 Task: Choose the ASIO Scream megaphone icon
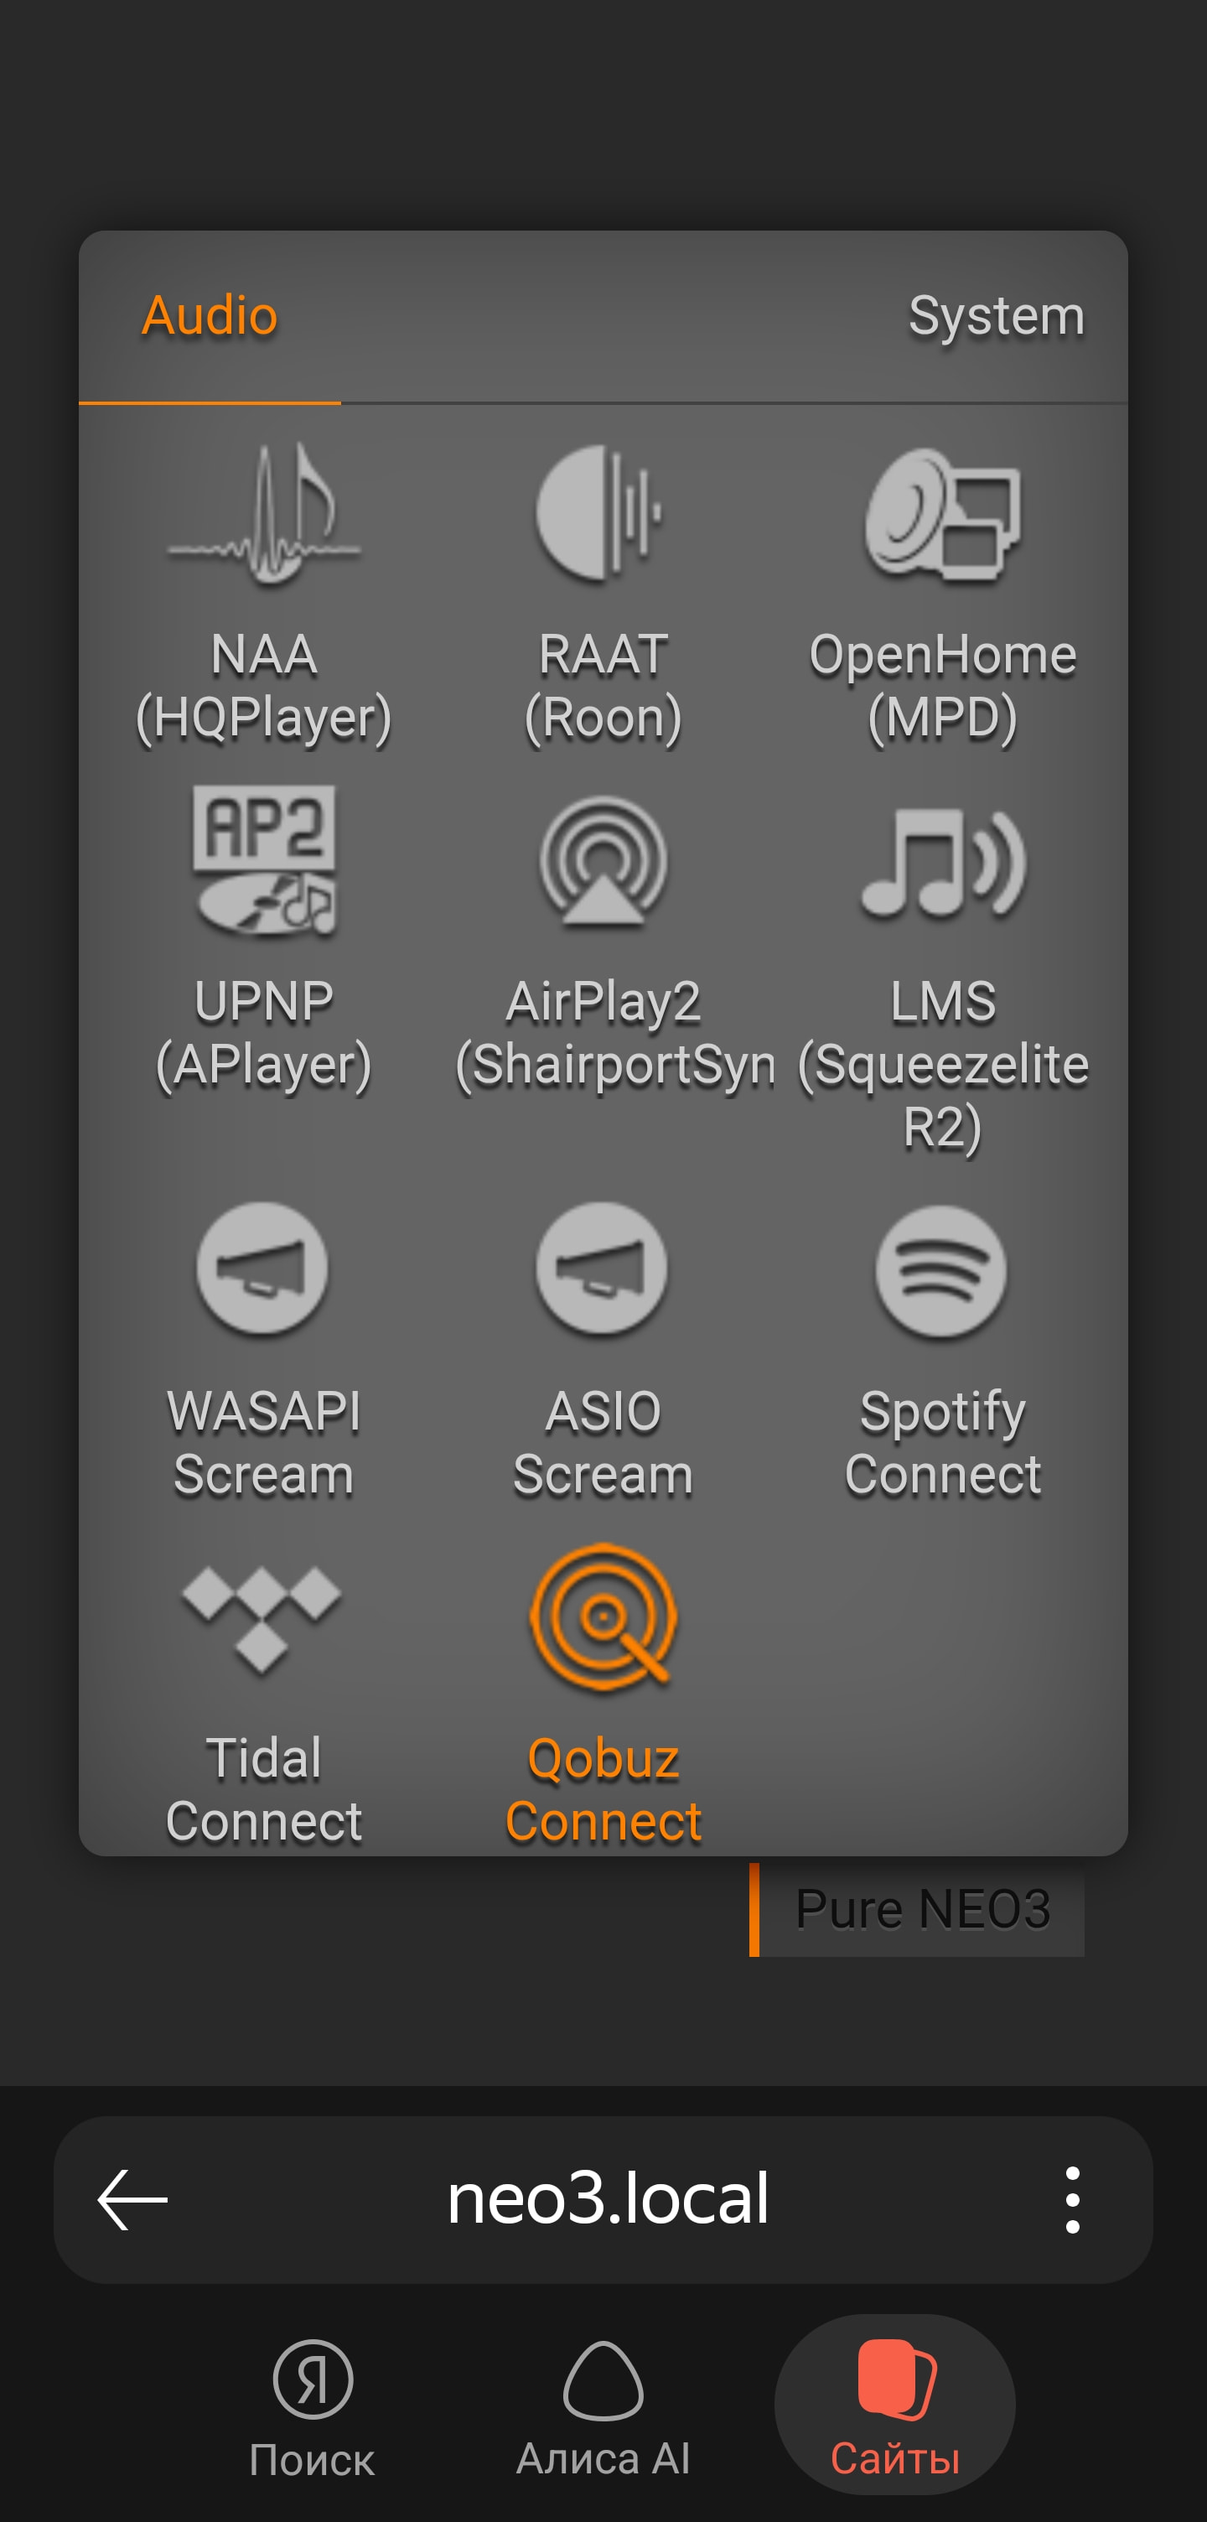(x=602, y=1268)
